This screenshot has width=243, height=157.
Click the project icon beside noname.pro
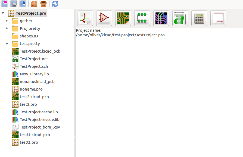pos(15,89)
